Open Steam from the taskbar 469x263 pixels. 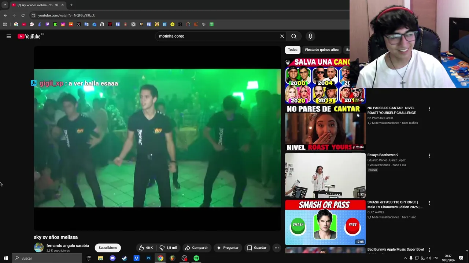(x=124, y=258)
